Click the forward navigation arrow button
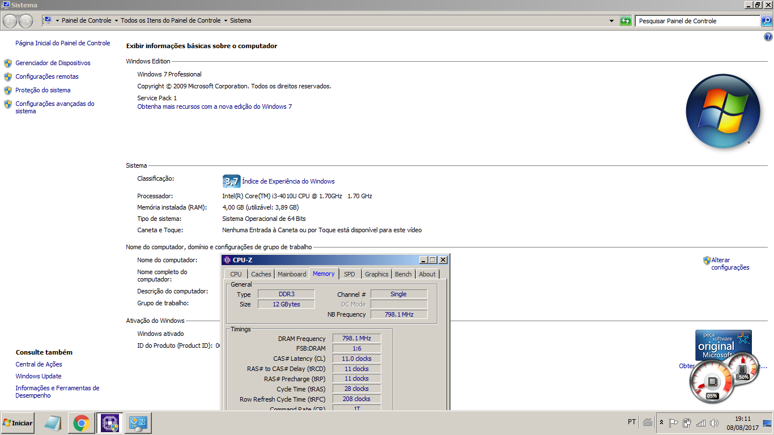 (x=26, y=21)
